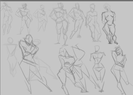Click the feet of the dark inked figure

113,43
